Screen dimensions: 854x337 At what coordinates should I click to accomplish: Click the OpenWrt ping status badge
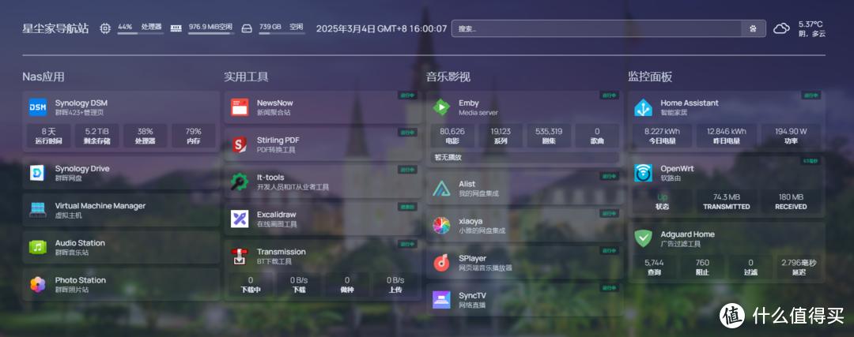click(811, 161)
